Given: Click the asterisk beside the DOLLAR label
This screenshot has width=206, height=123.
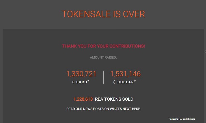Looking at the screenshot, I should (x=135, y=81).
